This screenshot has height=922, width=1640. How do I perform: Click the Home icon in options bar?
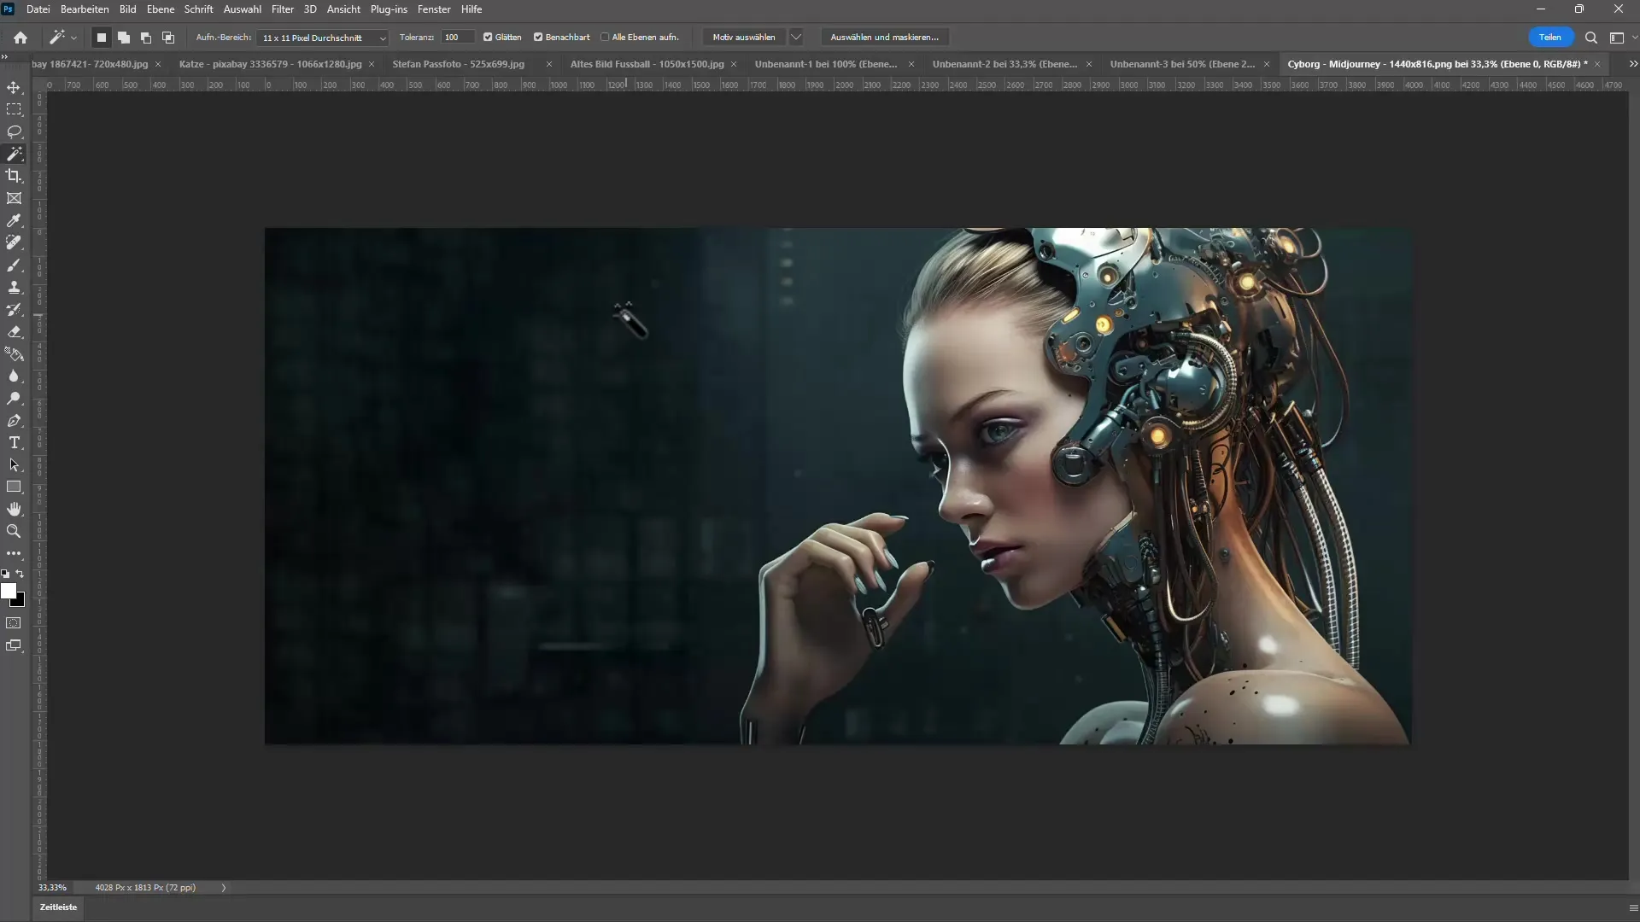(20, 38)
